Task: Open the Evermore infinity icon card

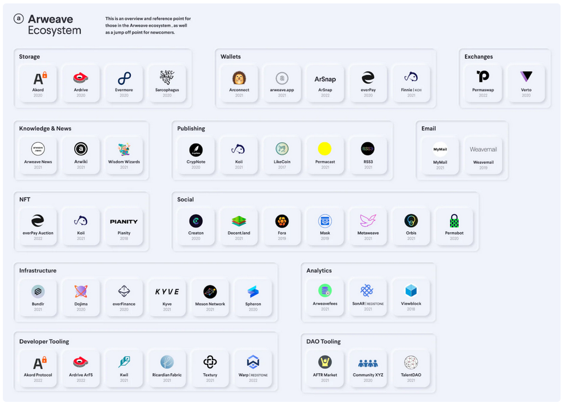Action: click(x=124, y=78)
